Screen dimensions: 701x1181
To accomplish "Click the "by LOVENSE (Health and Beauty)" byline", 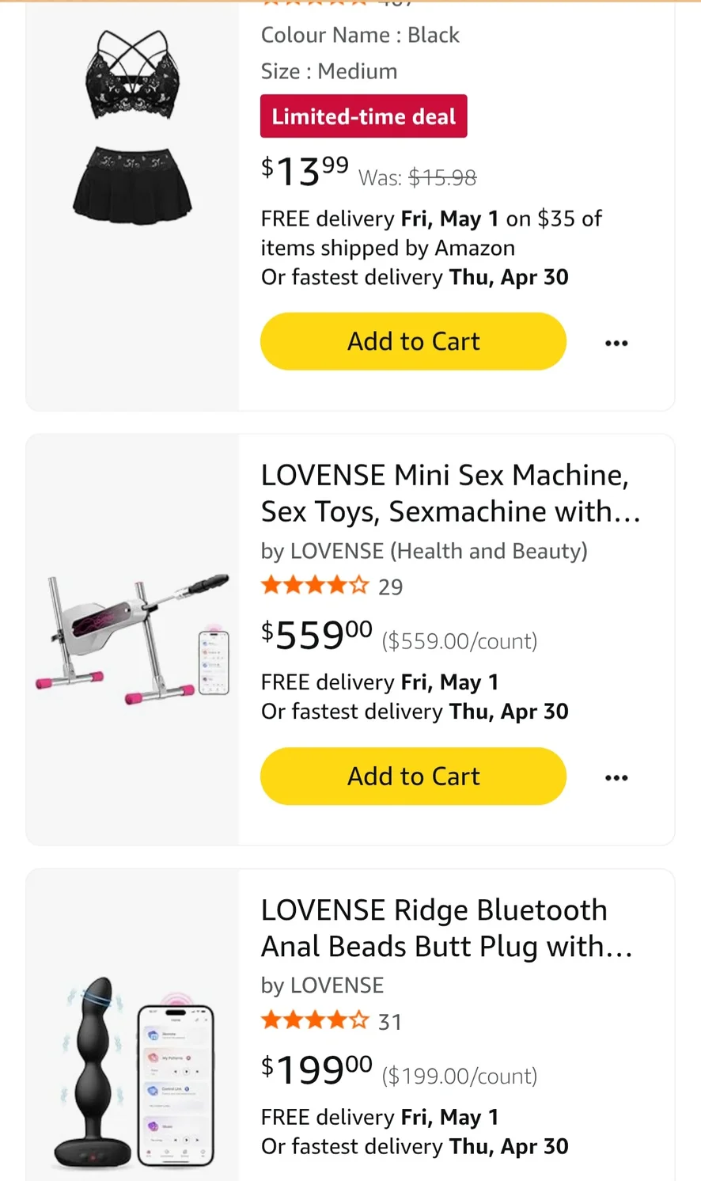I will click(424, 551).
